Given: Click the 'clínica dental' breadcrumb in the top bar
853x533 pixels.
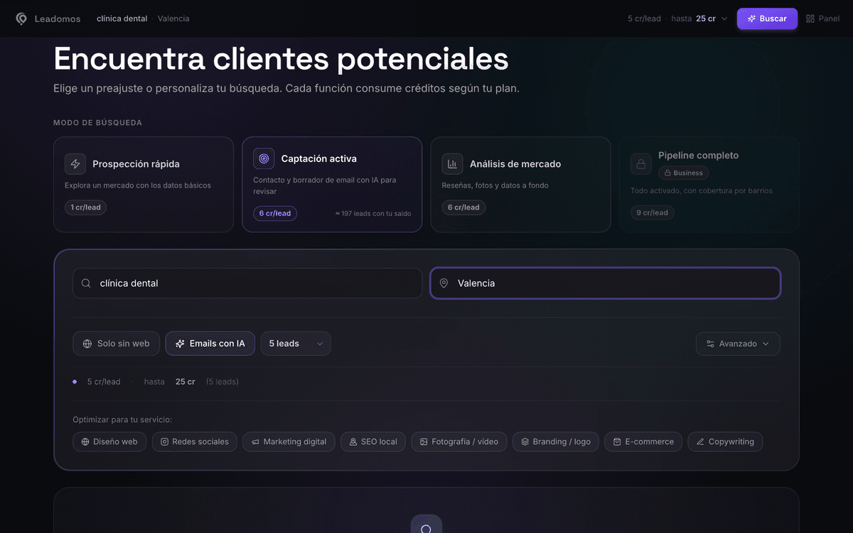Looking at the screenshot, I should click(x=122, y=18).
